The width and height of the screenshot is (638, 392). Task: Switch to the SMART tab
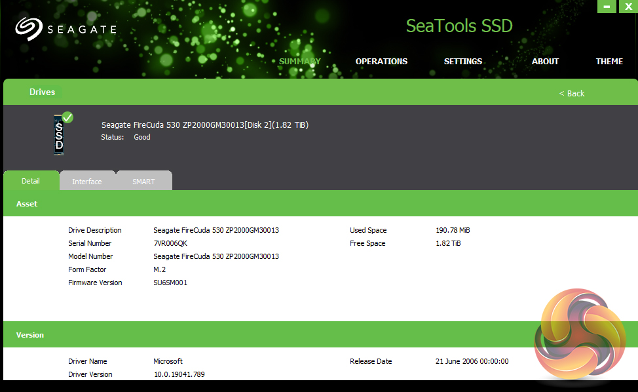point(143,181)
